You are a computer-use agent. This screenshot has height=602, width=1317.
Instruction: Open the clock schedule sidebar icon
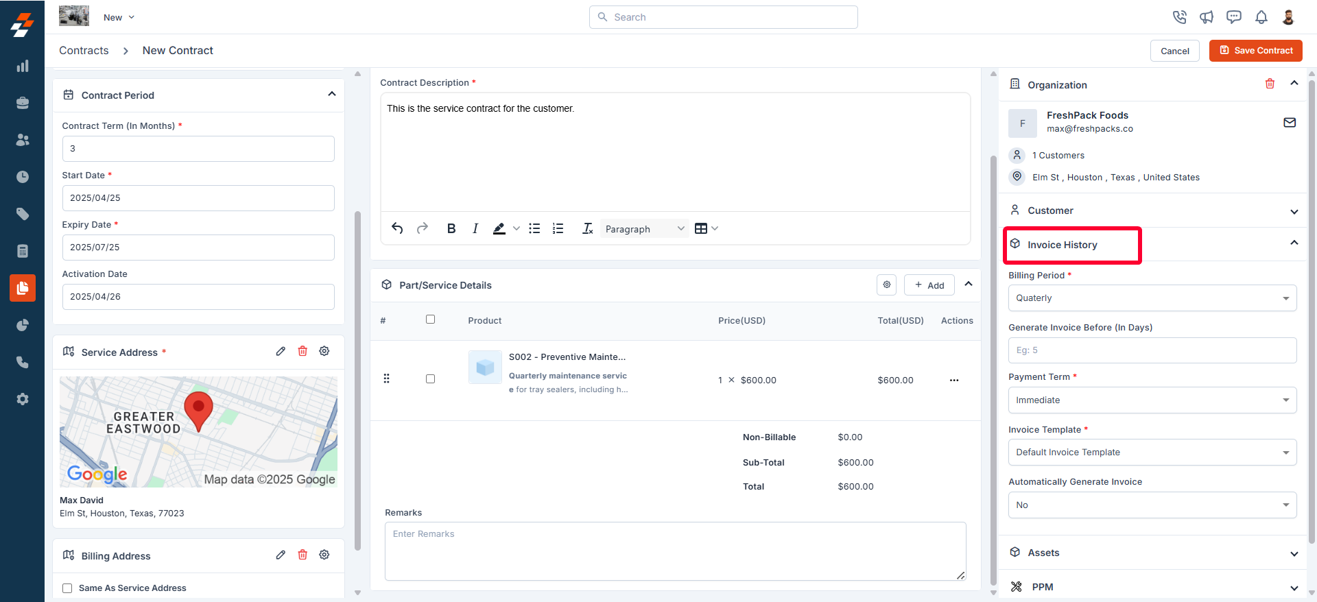tap(23, 177)
